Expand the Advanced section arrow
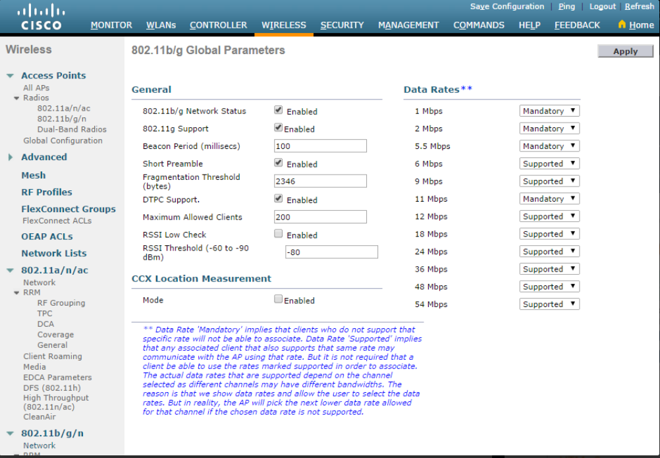This screenshot has height=458, width=660. coord(10,157)
